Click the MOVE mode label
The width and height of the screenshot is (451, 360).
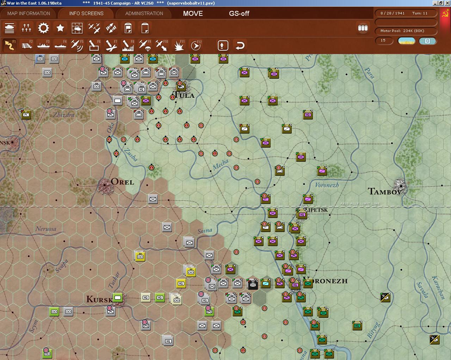[193, 13]
